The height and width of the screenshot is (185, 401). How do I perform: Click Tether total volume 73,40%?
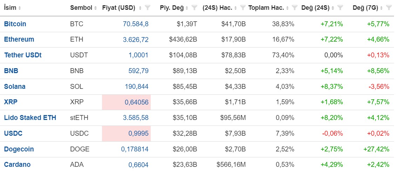tap(284, 55)
